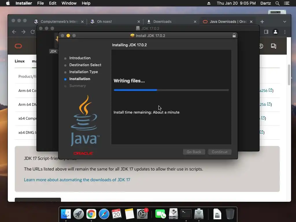Select the Linux platform tab

click(20, 61)
